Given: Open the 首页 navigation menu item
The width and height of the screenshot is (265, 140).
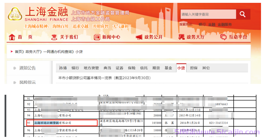Looking at the screenshot, I should pos(25,37).
